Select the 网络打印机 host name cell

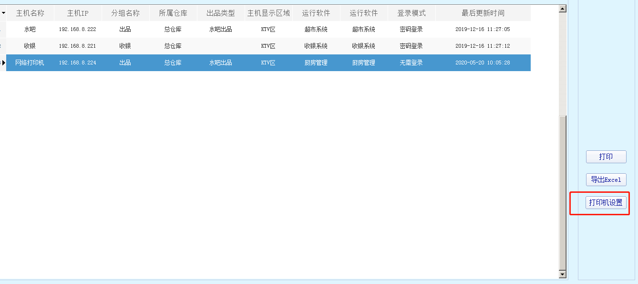pos(30,63)
